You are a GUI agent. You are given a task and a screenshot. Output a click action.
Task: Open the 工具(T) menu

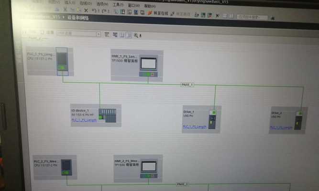point(118,4)
